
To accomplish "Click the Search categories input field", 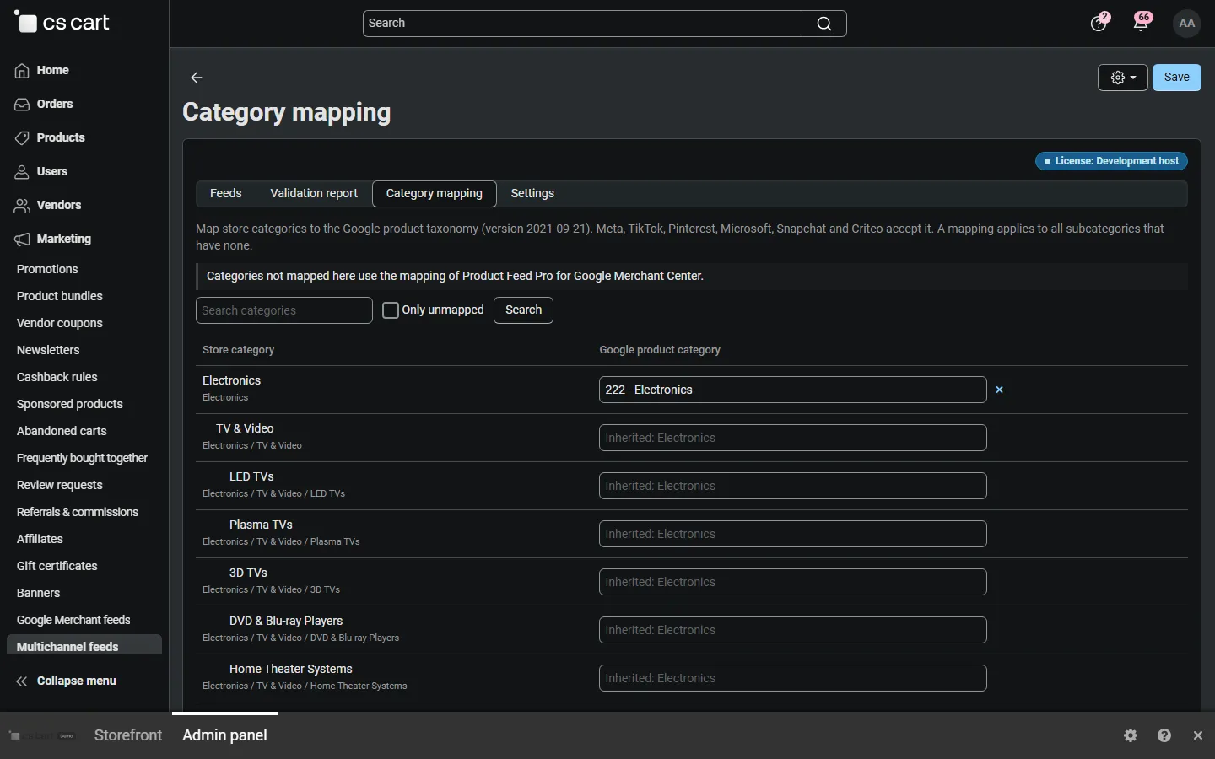I will point(284,310).
